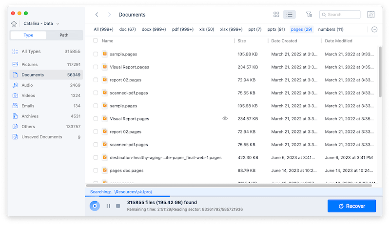Pause the scan
This screenshot has height=225, width=390.
[108, 206]
